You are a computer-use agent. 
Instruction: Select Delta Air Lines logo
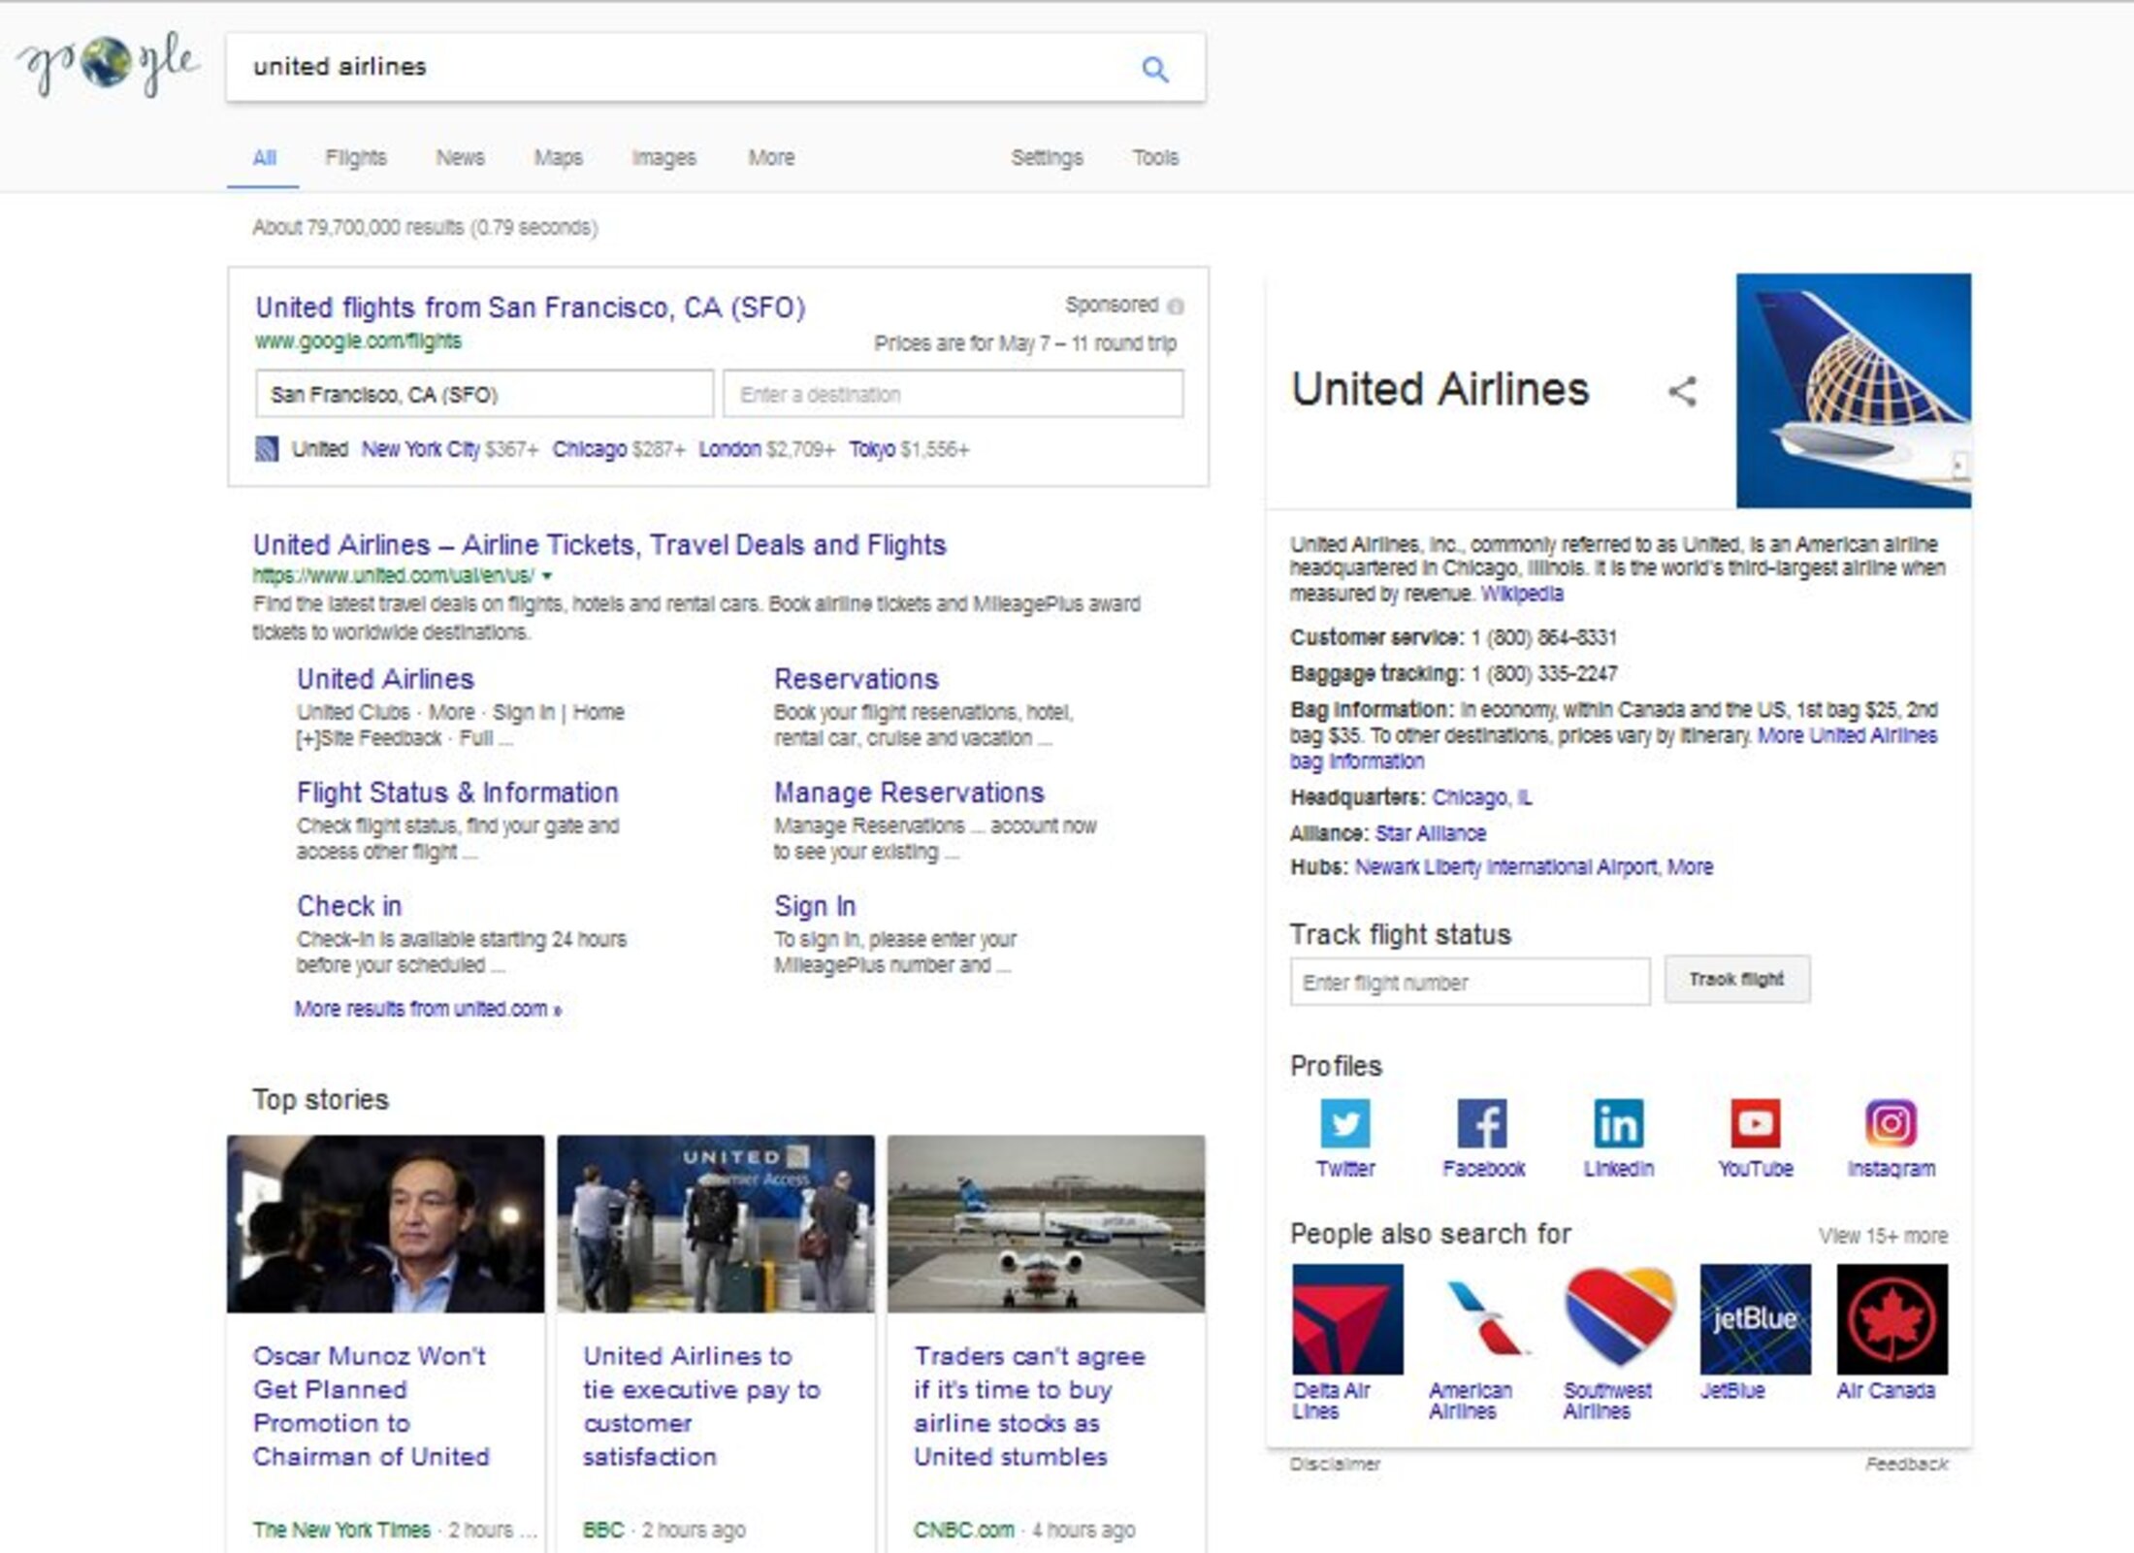pos(1347,1319)
